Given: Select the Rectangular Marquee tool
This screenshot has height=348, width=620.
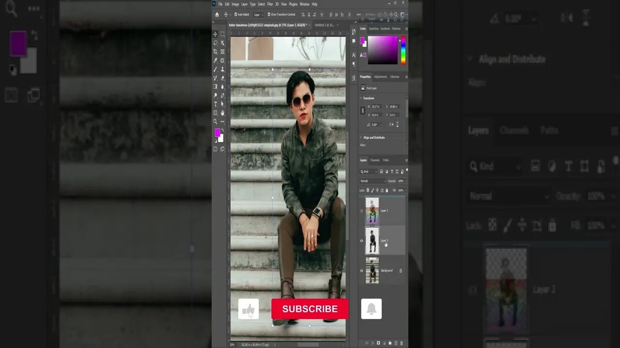Looking at the screenshot, I should point(222,34).
